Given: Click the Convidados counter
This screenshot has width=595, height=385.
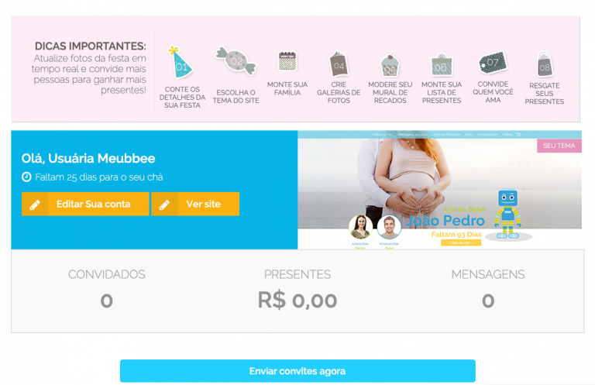Looking at the screenshot, I should click(107, 289).
